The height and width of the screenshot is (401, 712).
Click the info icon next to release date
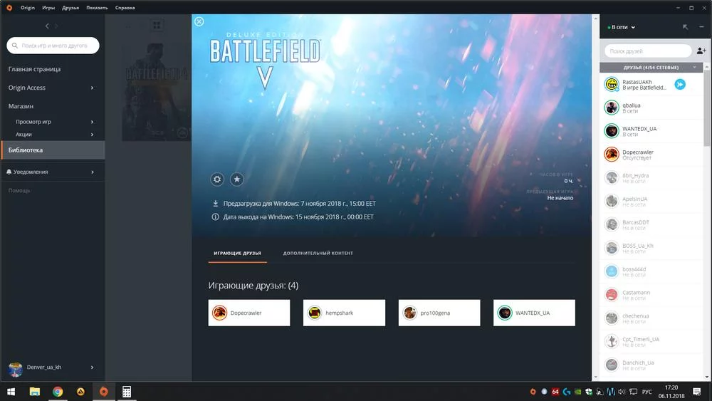[x=215, y=217]
